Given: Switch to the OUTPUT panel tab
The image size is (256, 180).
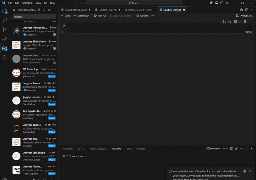Looking at the screenshot, I should coord(81,149).
